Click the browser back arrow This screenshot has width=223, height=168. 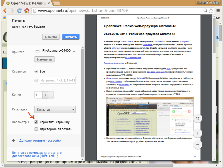click(5, 10)
